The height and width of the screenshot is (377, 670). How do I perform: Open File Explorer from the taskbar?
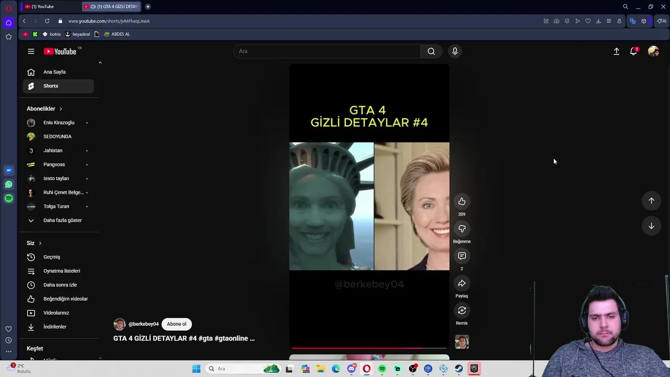(320, 369)
